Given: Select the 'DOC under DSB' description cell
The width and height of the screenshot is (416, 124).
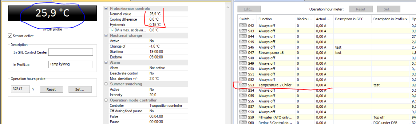Looking at the screenshot, I should click(391, 122).
